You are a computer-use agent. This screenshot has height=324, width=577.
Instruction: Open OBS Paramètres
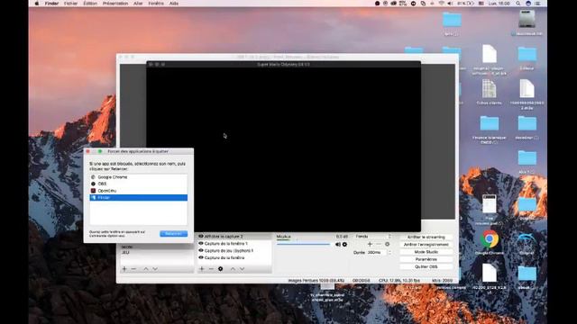click(426, 259)
